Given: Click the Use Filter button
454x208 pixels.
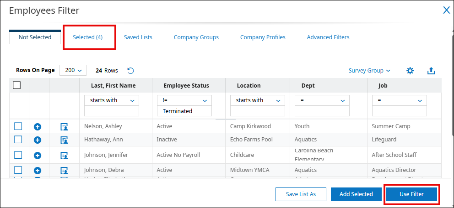Looking at the screenshot, I should [411, 194].
